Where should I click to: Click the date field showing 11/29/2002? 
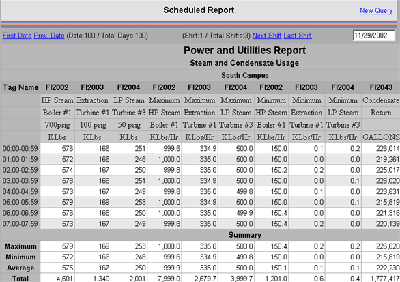(x=374, y=36)
